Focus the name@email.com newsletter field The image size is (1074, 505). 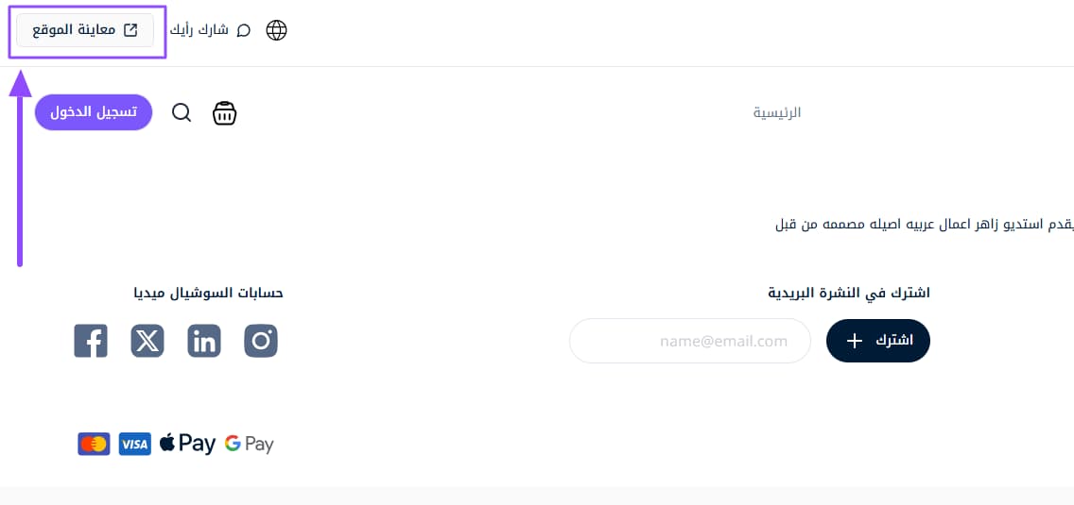click(x=690, y=341)
